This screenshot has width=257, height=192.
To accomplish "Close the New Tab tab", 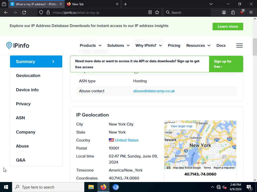I will pyautogui.click(x=117, y=4).
